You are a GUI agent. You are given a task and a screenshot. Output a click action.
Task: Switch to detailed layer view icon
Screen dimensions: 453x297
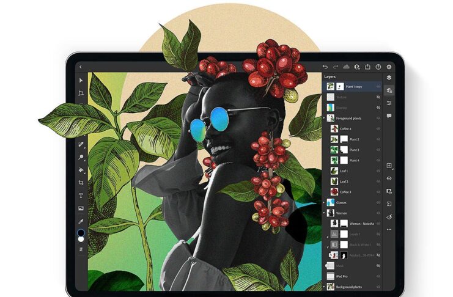click(x=389, y=90)
